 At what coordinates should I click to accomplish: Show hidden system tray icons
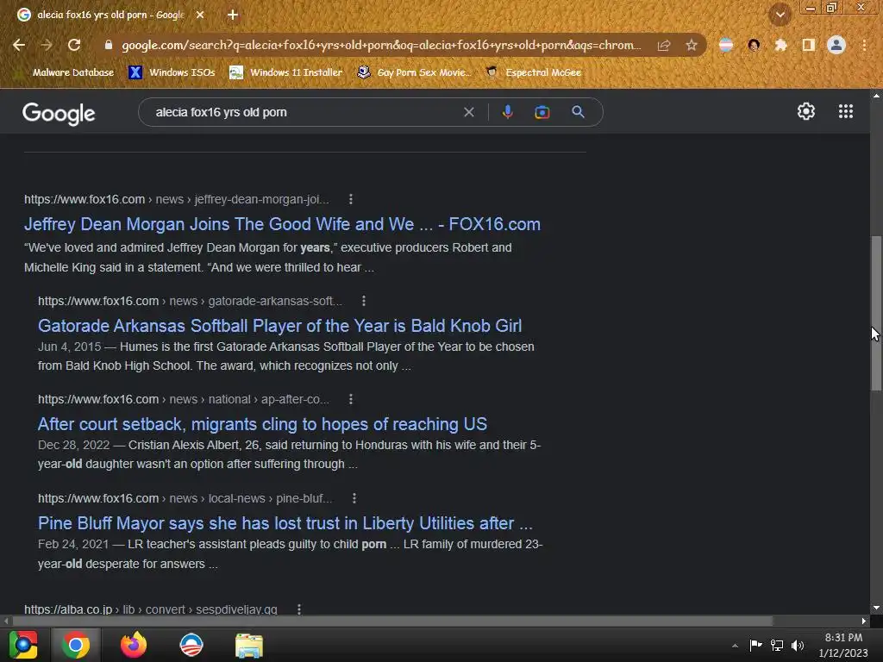tap(735, 646)
